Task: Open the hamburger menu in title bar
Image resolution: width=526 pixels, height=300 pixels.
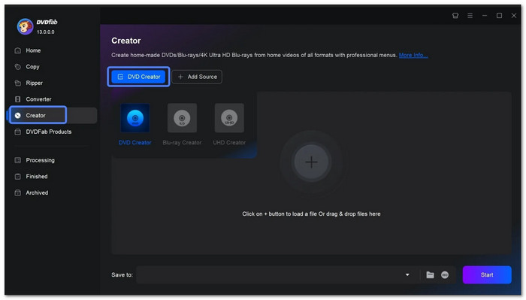Action: (x=470, y=16)
